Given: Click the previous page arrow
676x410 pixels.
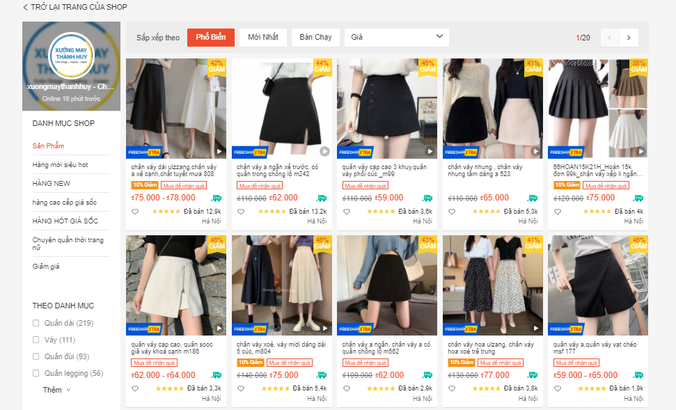Looking at the screenshot, I should (608, 37).
